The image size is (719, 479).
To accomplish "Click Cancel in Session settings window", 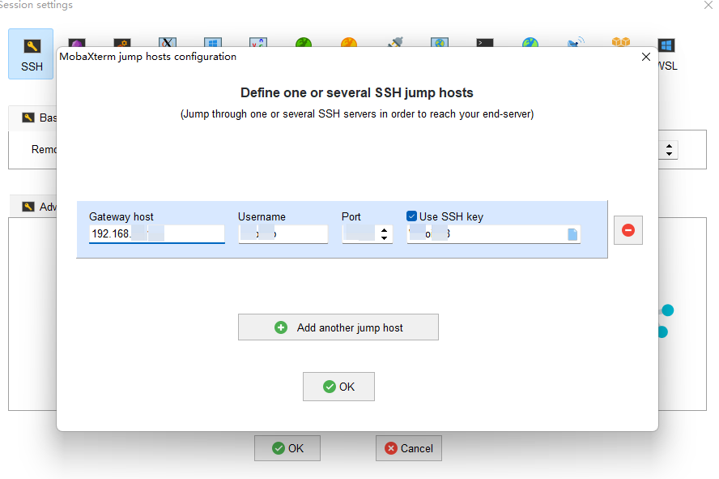I will pyautogui.click(x=409, y=448).
